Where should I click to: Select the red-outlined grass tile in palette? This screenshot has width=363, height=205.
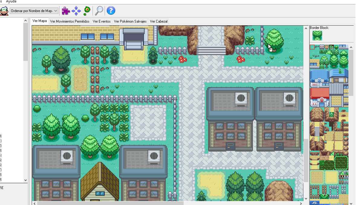[312, 47]
